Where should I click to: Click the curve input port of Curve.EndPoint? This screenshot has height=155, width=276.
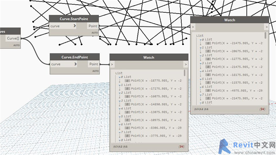tap(64, 64)
